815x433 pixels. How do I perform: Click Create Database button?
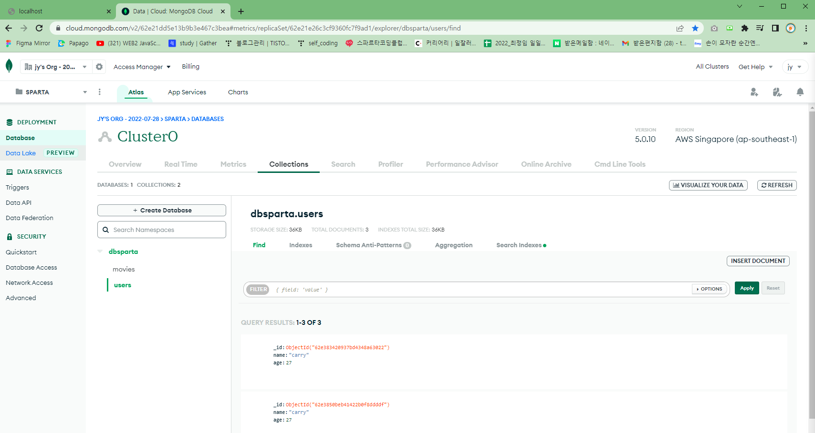click(162, 211)
